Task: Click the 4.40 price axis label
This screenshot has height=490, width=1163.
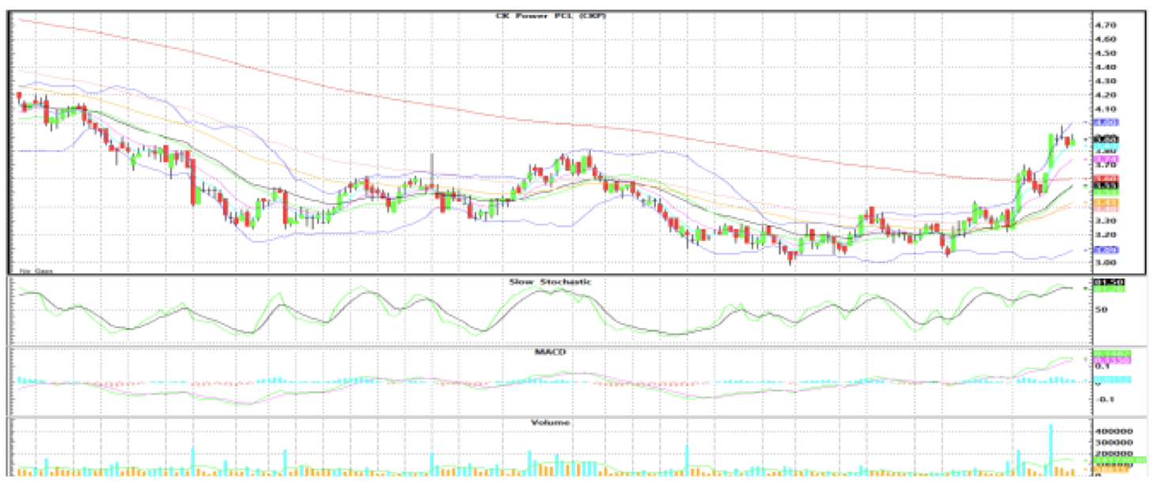Action: click(1105, 67)
